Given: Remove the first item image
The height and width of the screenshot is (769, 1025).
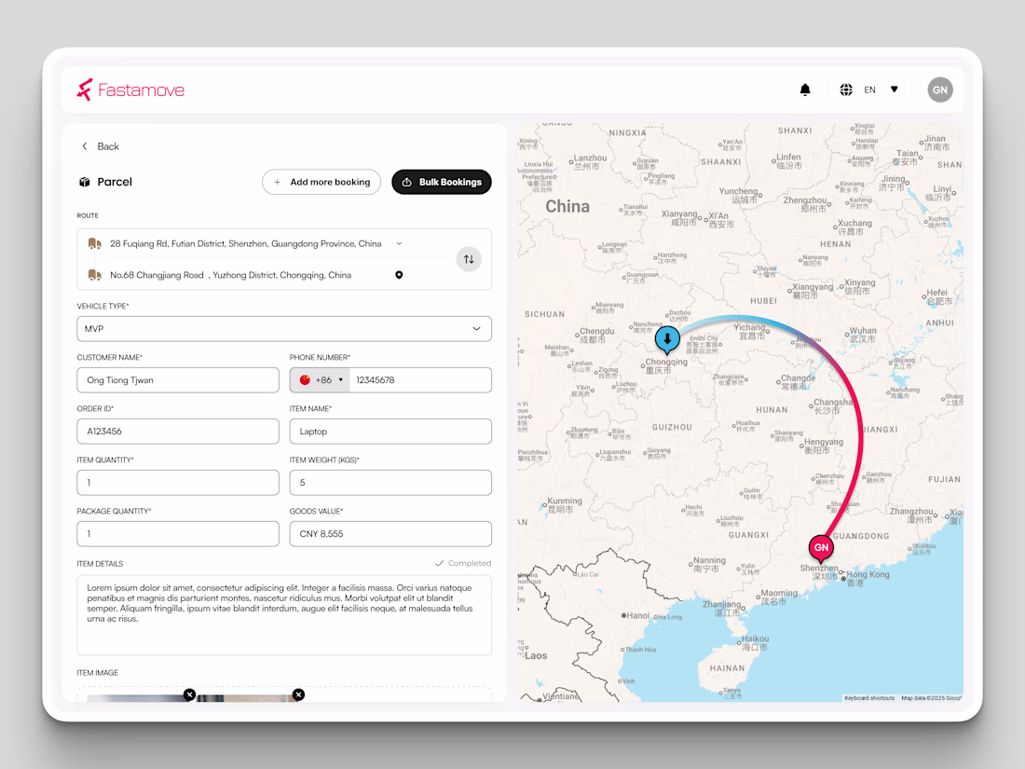Looking at the screenshot, I should point(189,694).
